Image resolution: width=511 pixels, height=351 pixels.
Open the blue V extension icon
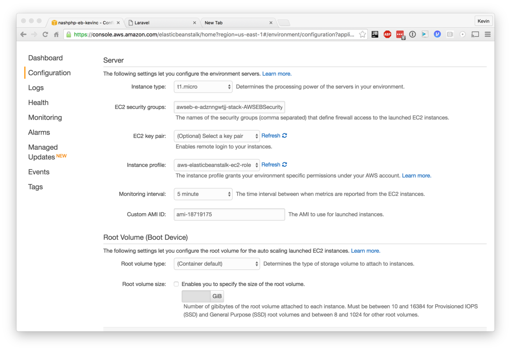(437, 34)
